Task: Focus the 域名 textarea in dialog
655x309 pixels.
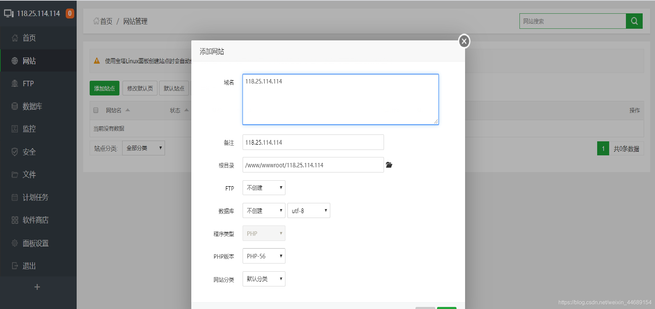Action: (x=341, y=99)
